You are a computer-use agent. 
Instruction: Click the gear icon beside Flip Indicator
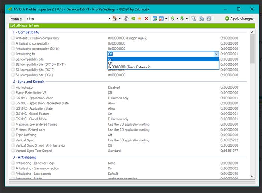[13, 87]
